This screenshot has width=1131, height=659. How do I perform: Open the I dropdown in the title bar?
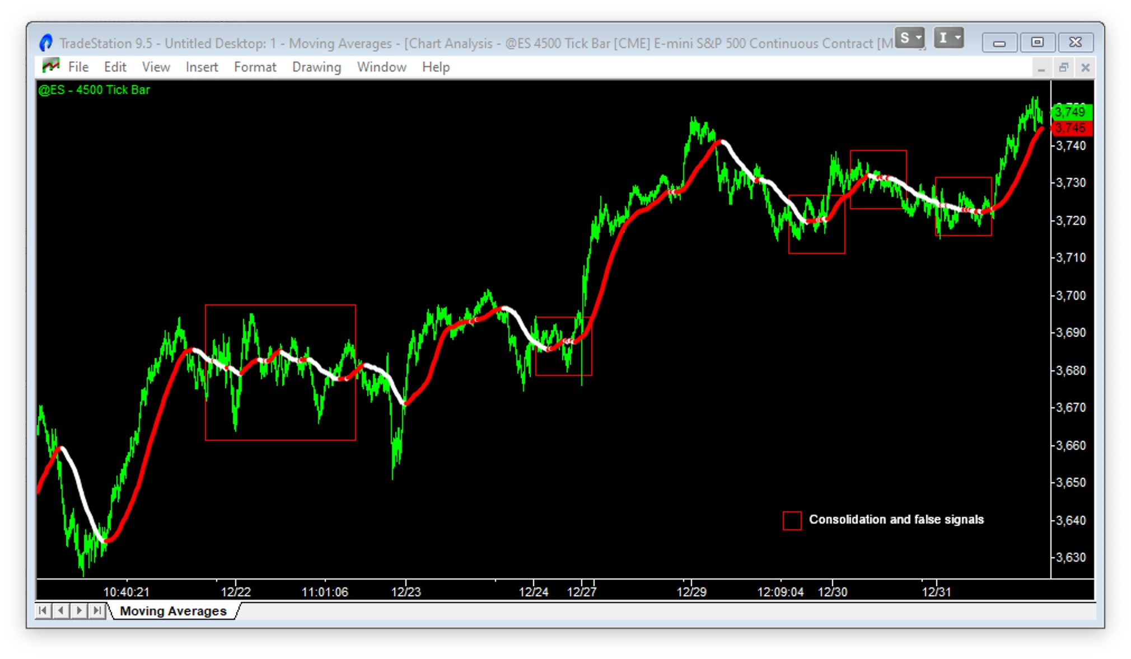tap(948, 38)
